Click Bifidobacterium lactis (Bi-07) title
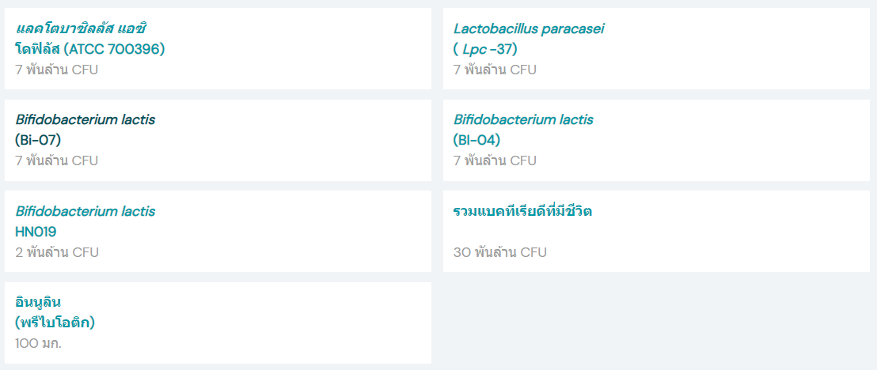Screen dimensions: 877x370 85,129
